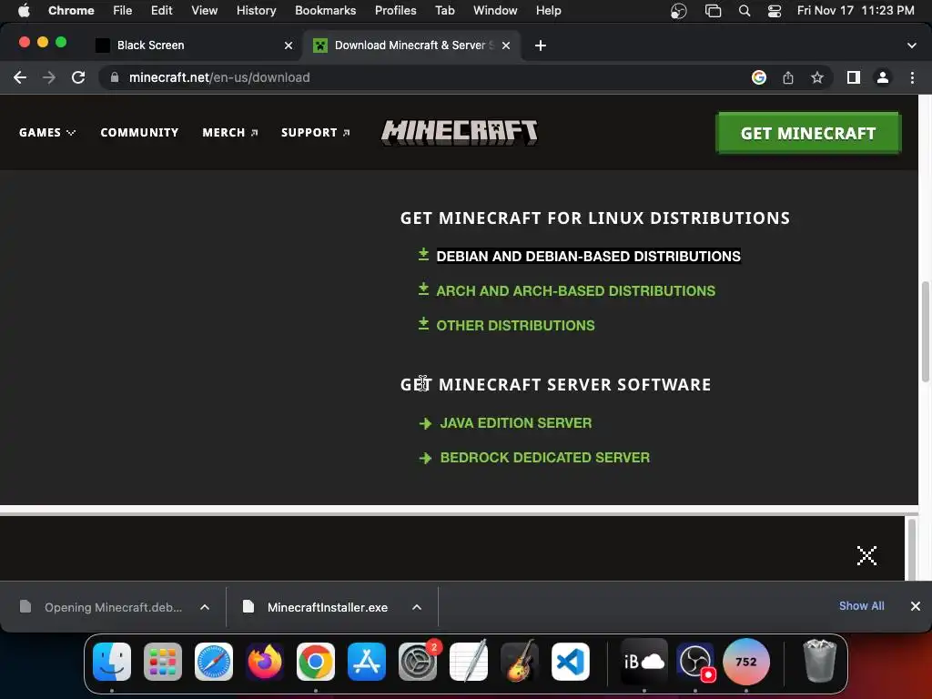The height and width of the screenshot is (699, 932).
Task: Expand options for Minecraft.deb download
Action: point(205,607)
